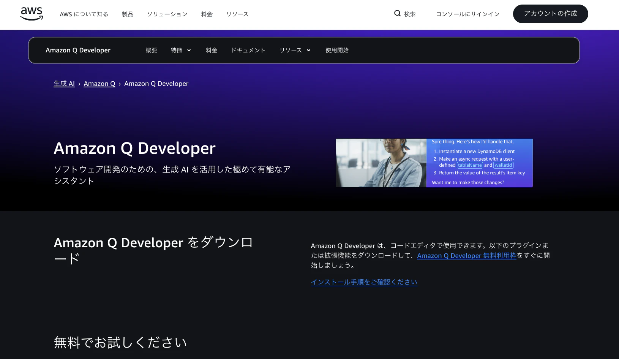The width and height of the screenshot is (619, 359).
Task: Click the current Amazon Q Developer breadcrumb
Action: (156, 84)
